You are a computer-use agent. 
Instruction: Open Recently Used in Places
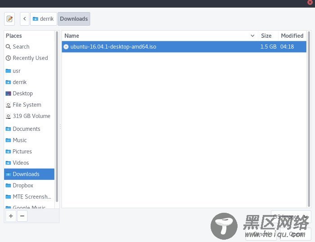[x=29, y=58]
